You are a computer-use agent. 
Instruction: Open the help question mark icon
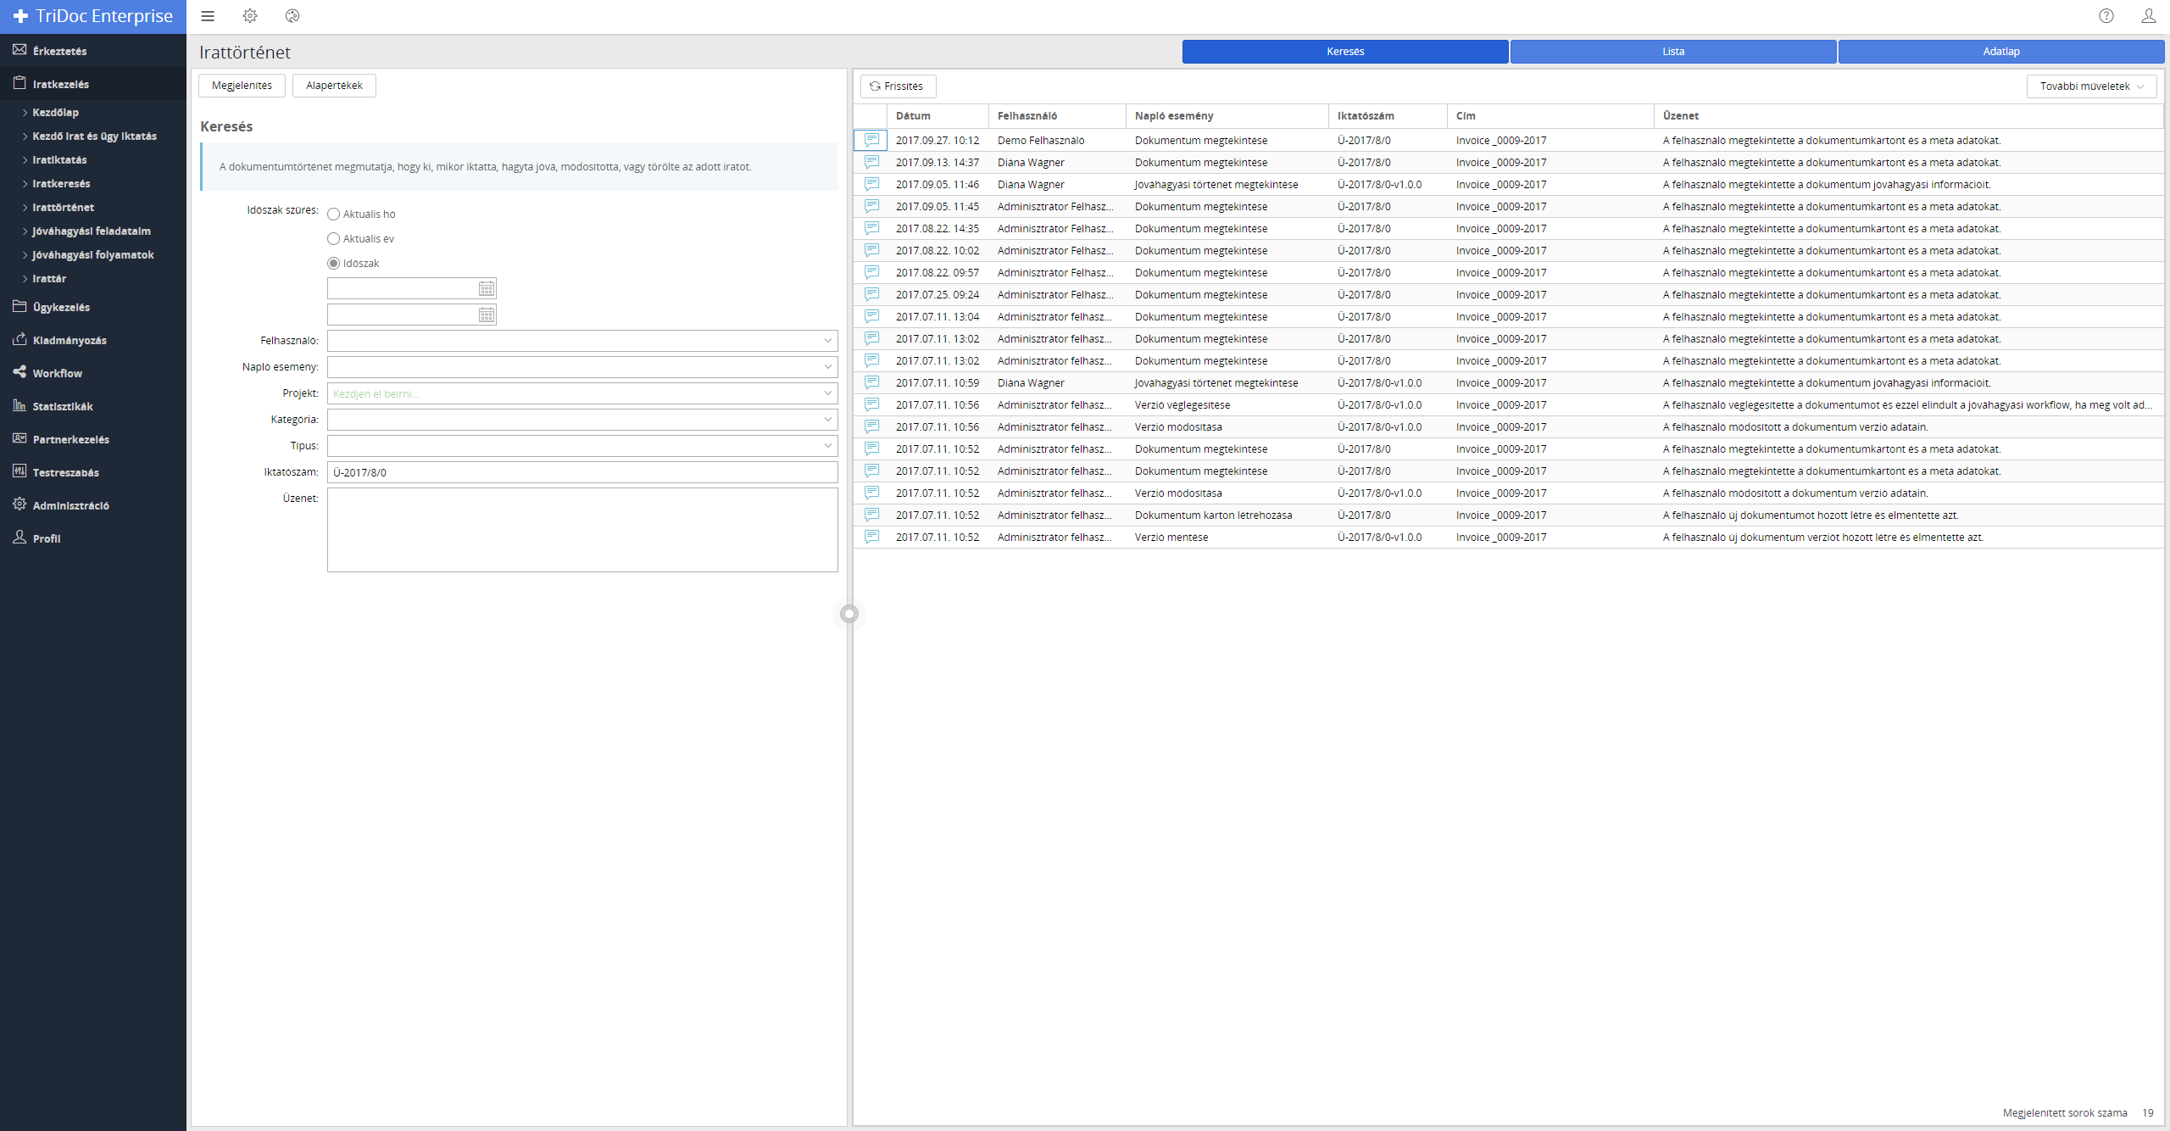tap(2106, 16)
